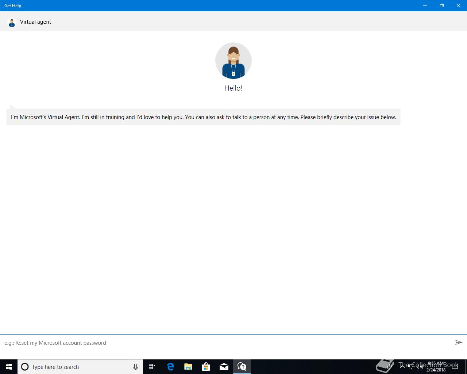This screenshot has height=374, width=467.
Task: Launch Microsoft Edge from the taskbar
Action: [x=170, y=367]
